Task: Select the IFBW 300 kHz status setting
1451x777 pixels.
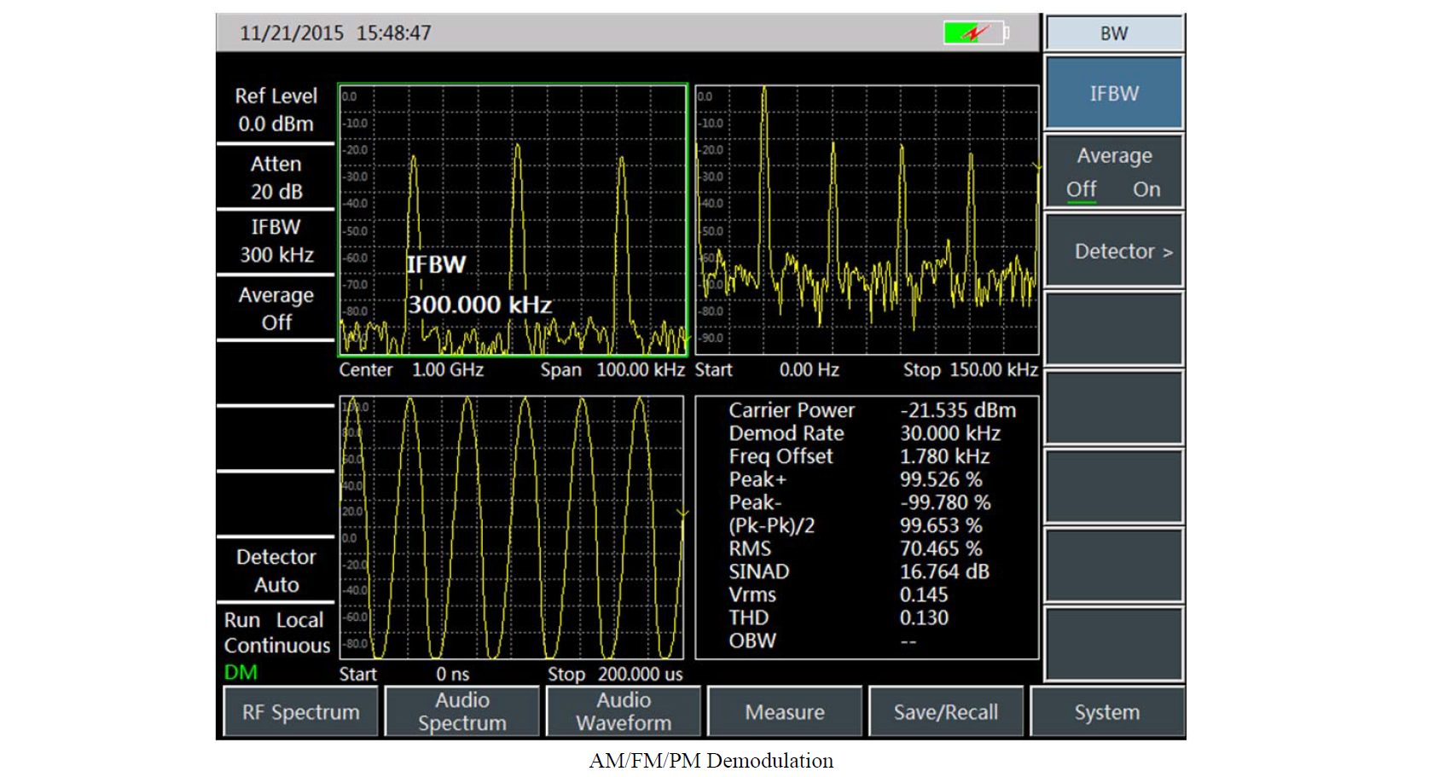Action: click(x=276, y=241)
